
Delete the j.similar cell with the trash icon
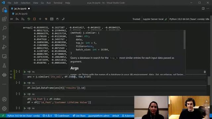(205, 72)
